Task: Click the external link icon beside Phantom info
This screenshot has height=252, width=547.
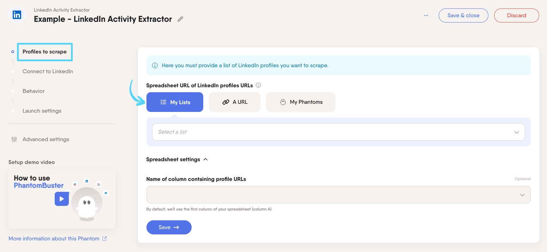Action: pyautogui.click(x=104, y=239)
